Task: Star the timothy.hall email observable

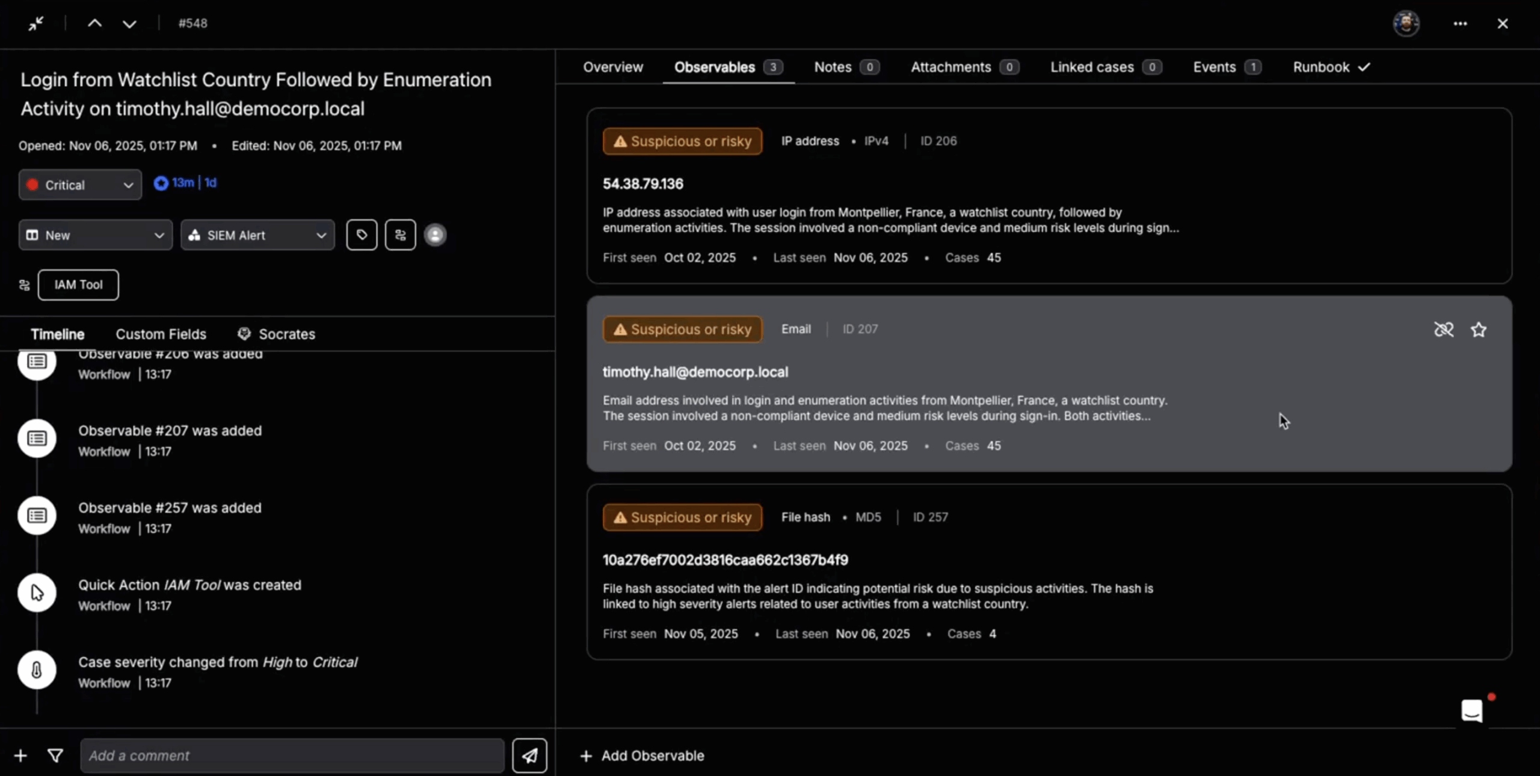Action: 1479,329
